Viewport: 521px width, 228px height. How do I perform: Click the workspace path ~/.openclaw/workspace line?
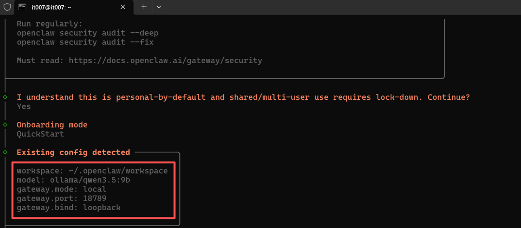click(x=92, y=171)
